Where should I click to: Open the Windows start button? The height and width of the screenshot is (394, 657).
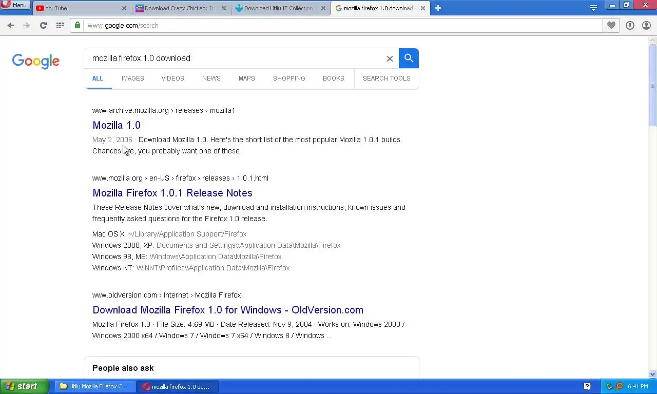(24, 387)
